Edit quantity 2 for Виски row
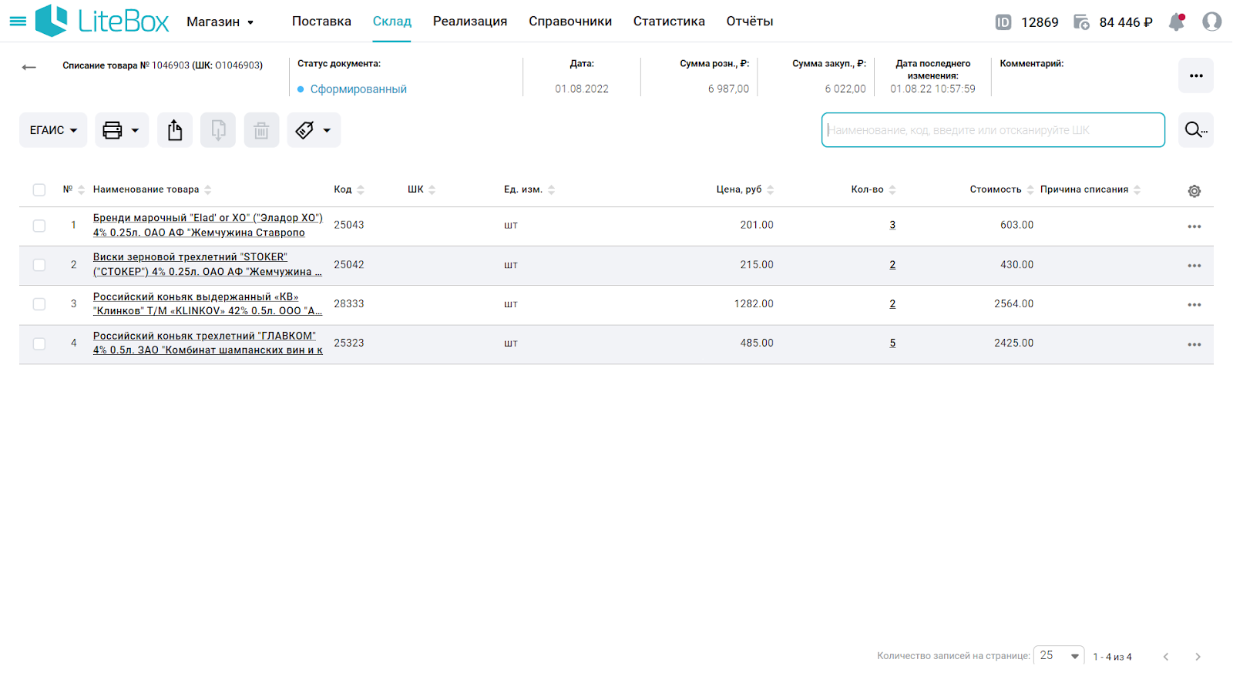The width and height of the screenshot is (1233, 693). 892,265
